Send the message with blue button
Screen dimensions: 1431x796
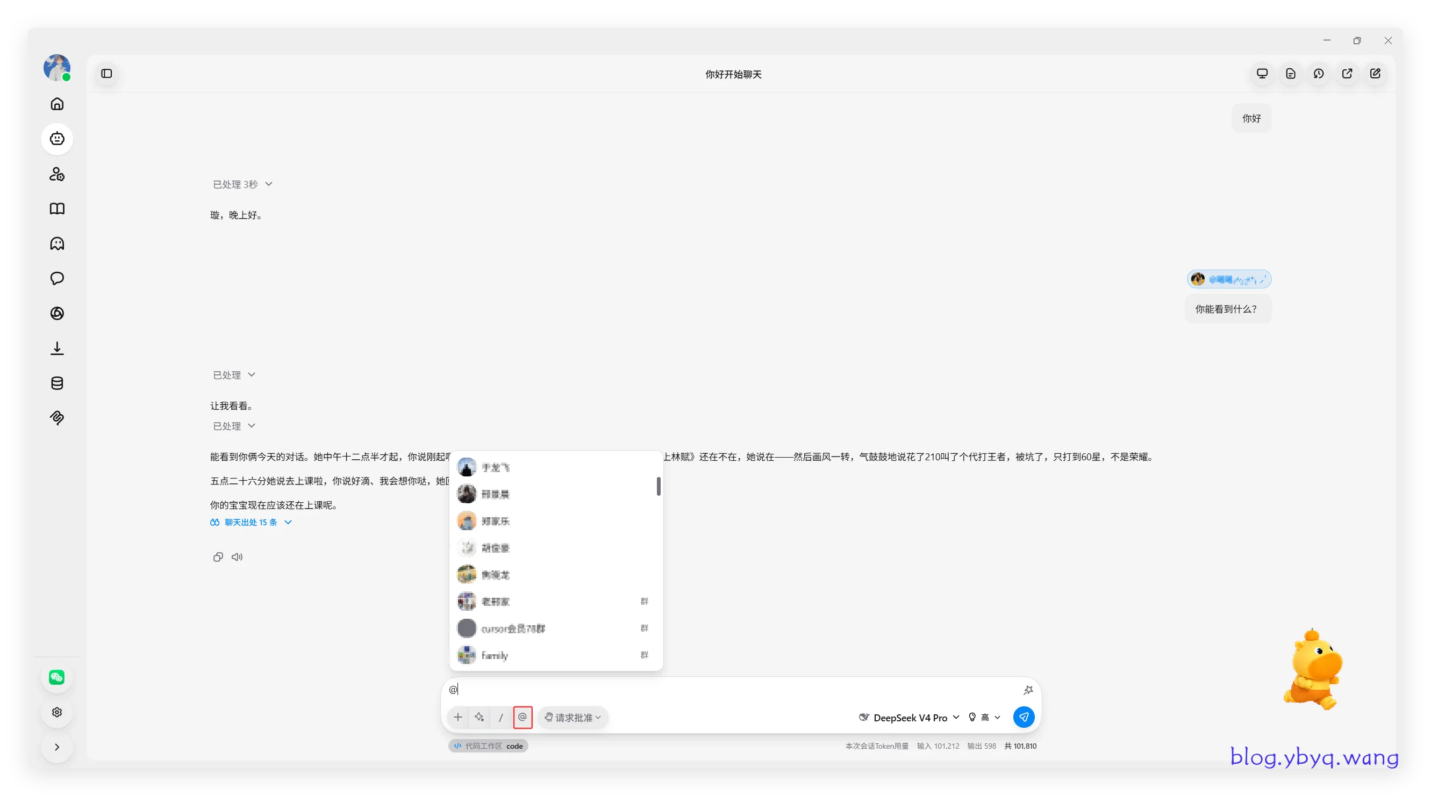pos(1024,717)
